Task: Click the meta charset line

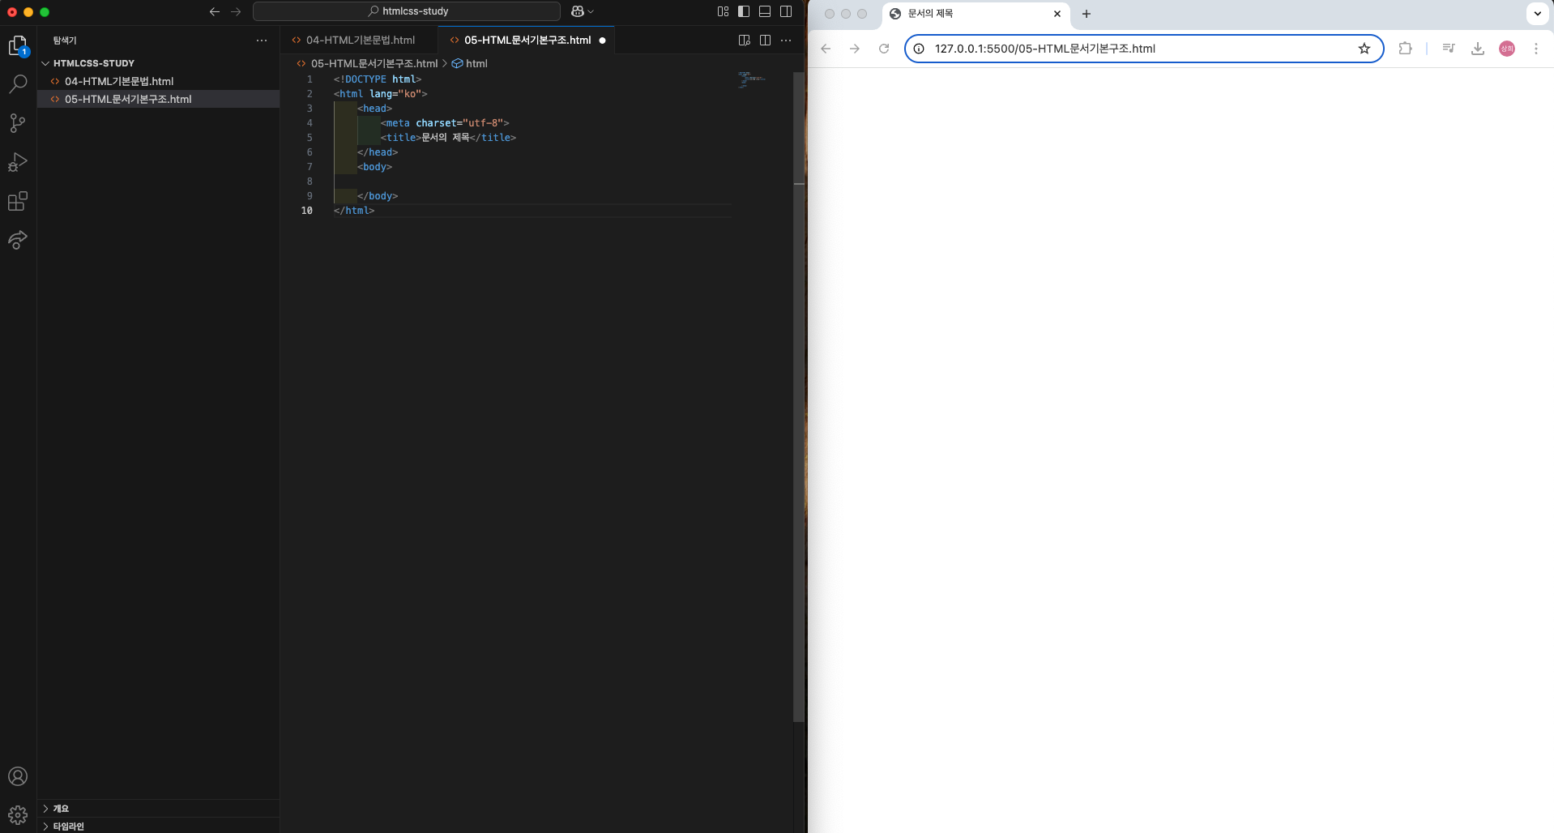Action: (x=445, y=123)
